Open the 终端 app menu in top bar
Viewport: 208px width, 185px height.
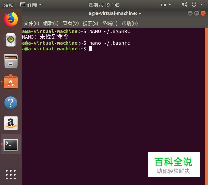31,5
